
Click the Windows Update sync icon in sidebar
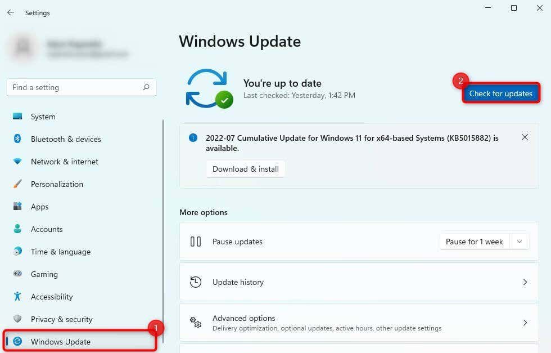(17, 341)
